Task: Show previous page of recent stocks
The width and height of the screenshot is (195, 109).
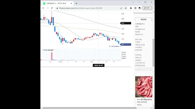Action: pos(137,69)
